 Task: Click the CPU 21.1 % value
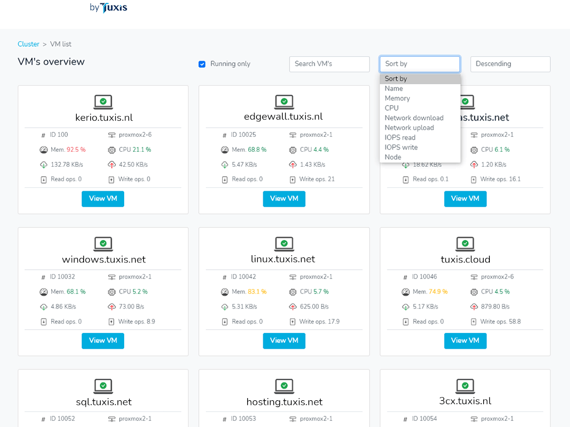point(135,150)
